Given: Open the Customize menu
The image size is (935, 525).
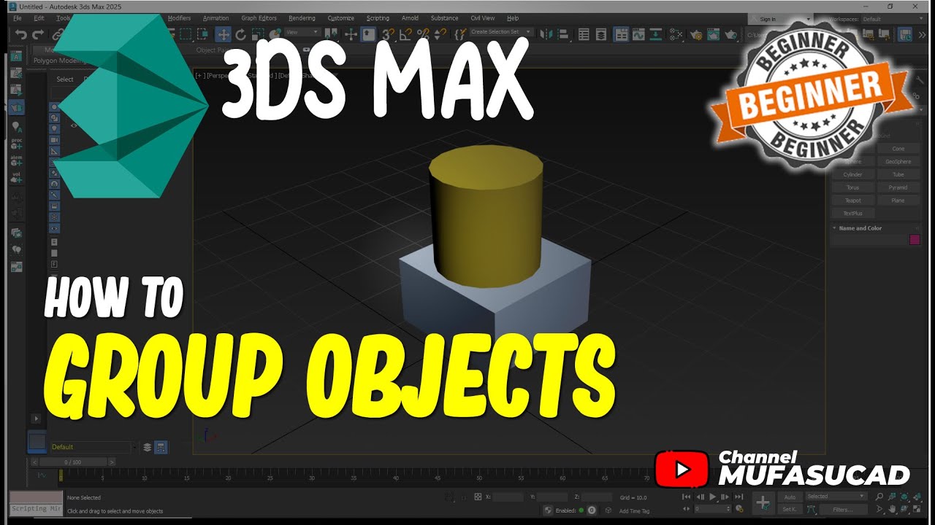Looking at the screenshot, I should pyautogui.click(x=340, y=18).
